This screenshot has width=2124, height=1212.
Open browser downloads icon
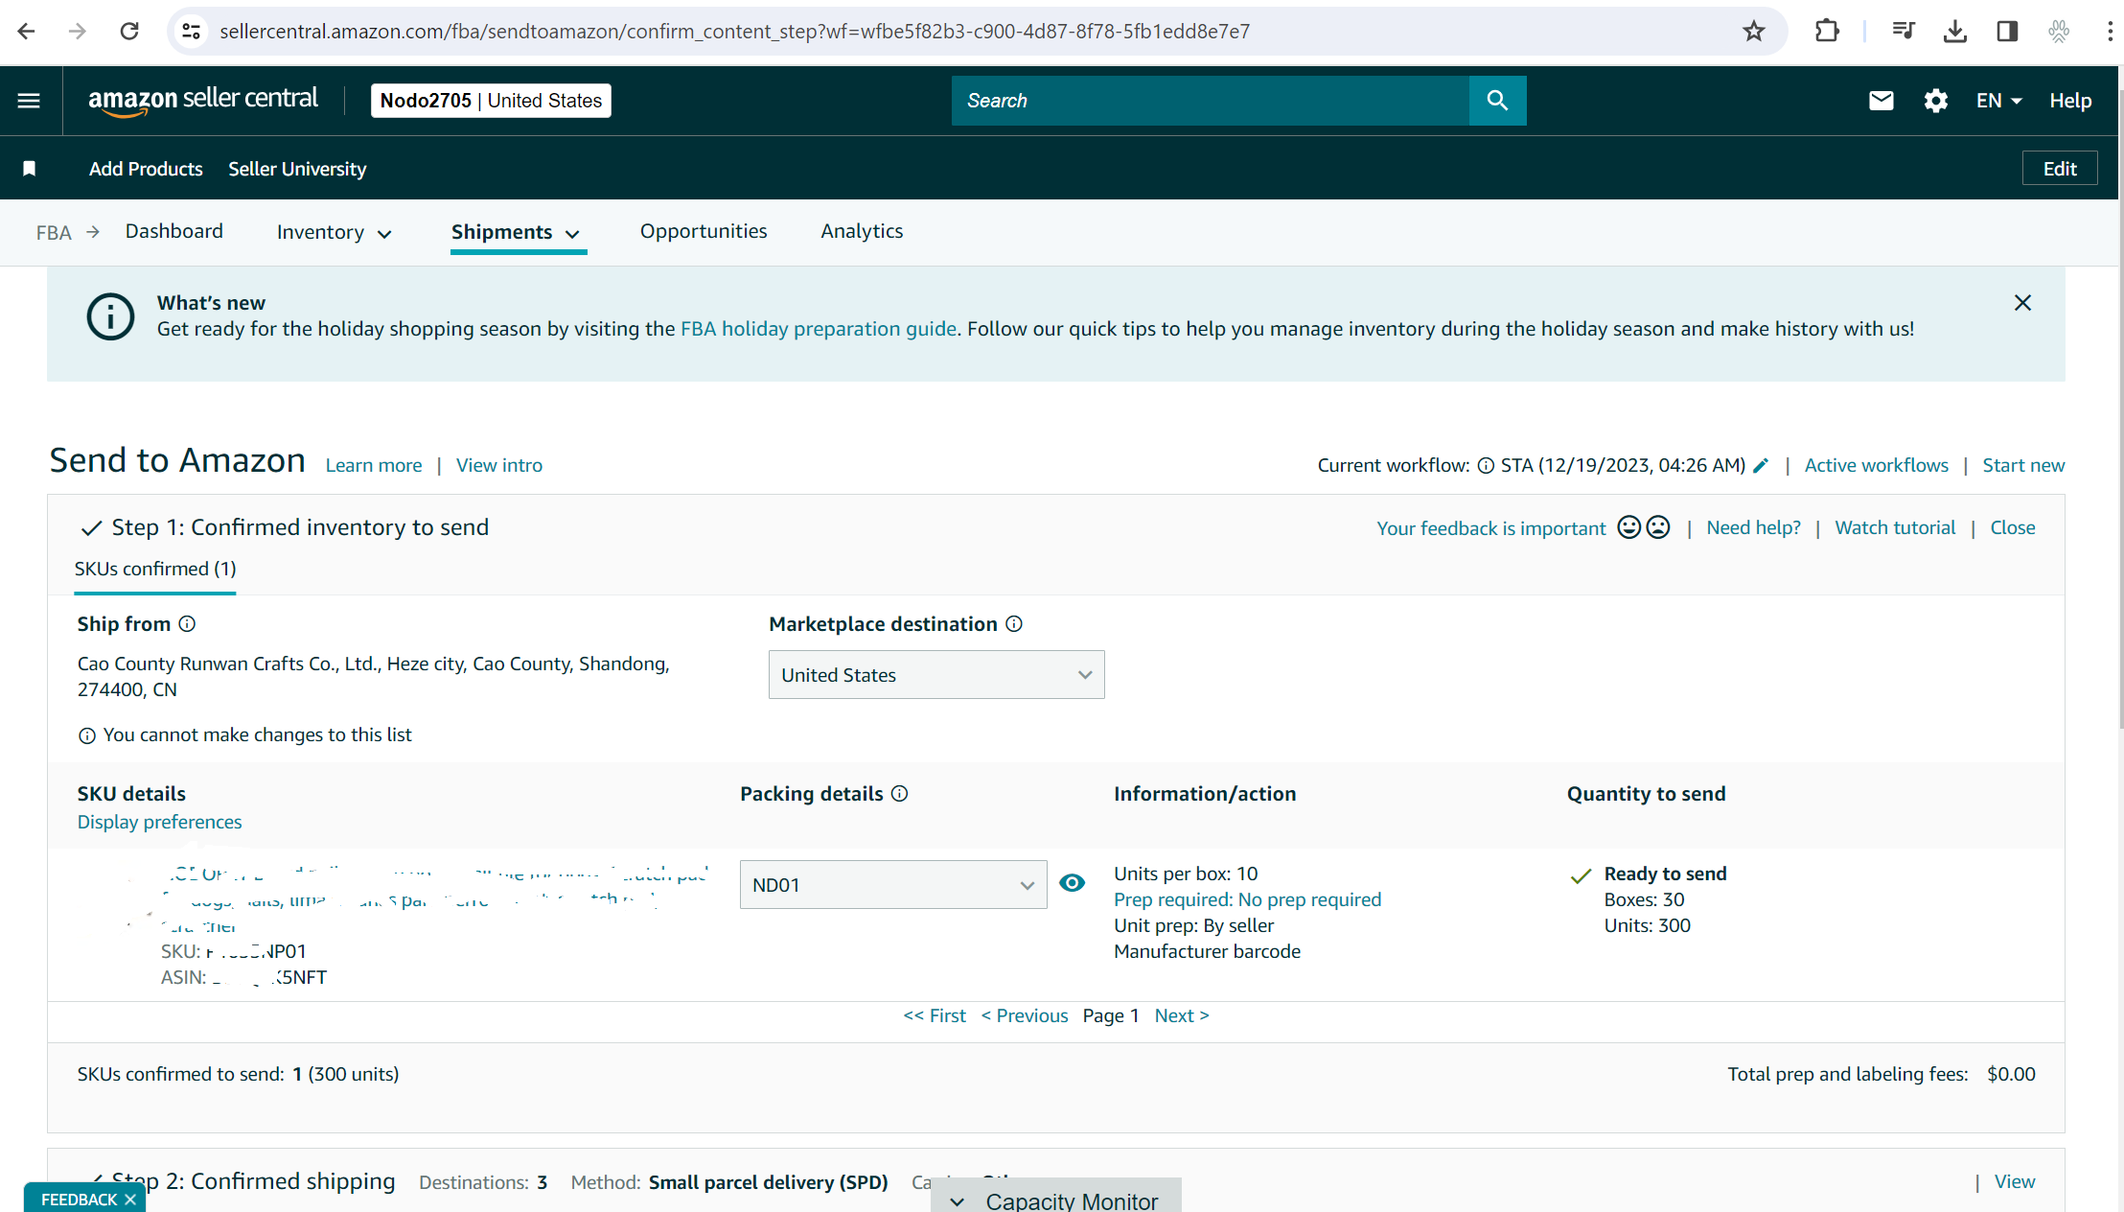point(1955,31)
